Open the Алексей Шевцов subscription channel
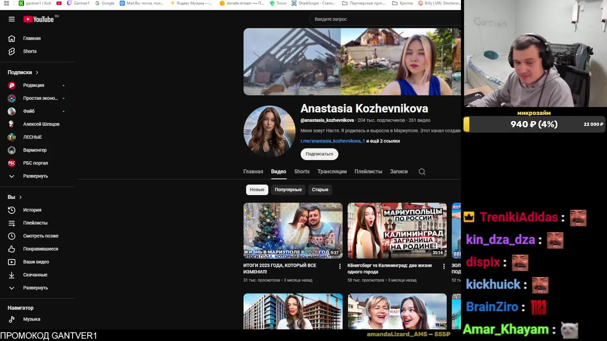The height and width of the screenshot is (341, 607). [41, 124]
